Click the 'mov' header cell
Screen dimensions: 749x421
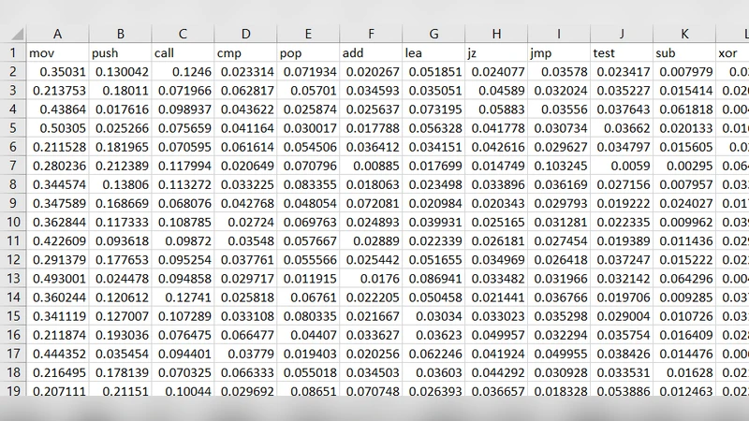(57, 52)
